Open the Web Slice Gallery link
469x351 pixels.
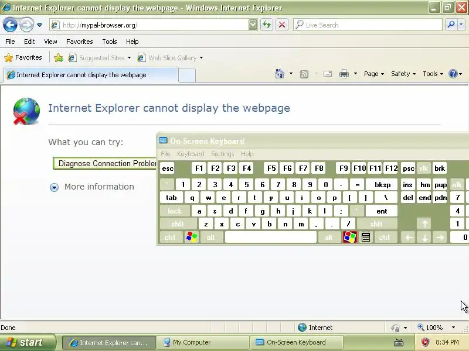(170, 57)
